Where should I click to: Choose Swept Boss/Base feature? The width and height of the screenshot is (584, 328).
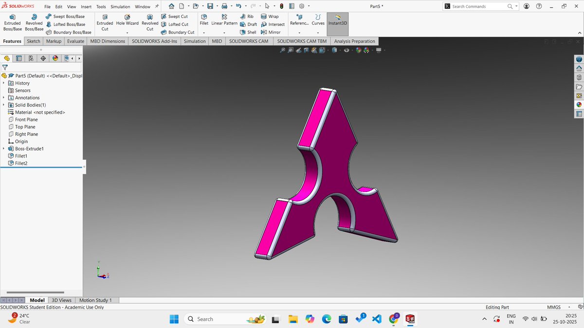pos(65,17)
